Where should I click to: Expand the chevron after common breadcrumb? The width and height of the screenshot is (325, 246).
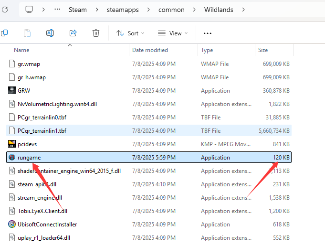pos(194,10)
